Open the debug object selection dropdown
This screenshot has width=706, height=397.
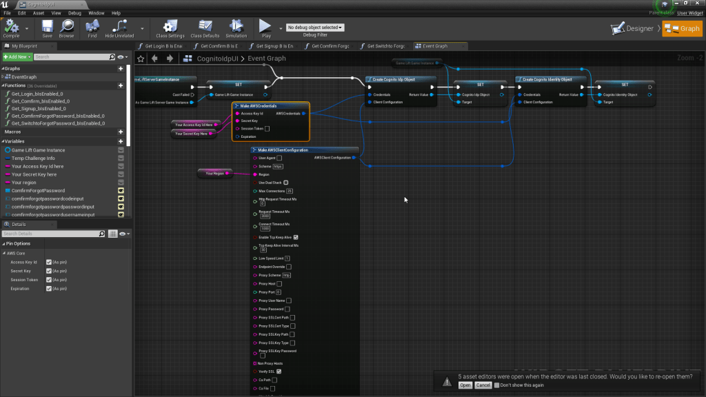pyautogui.click(x=315, y=28)
